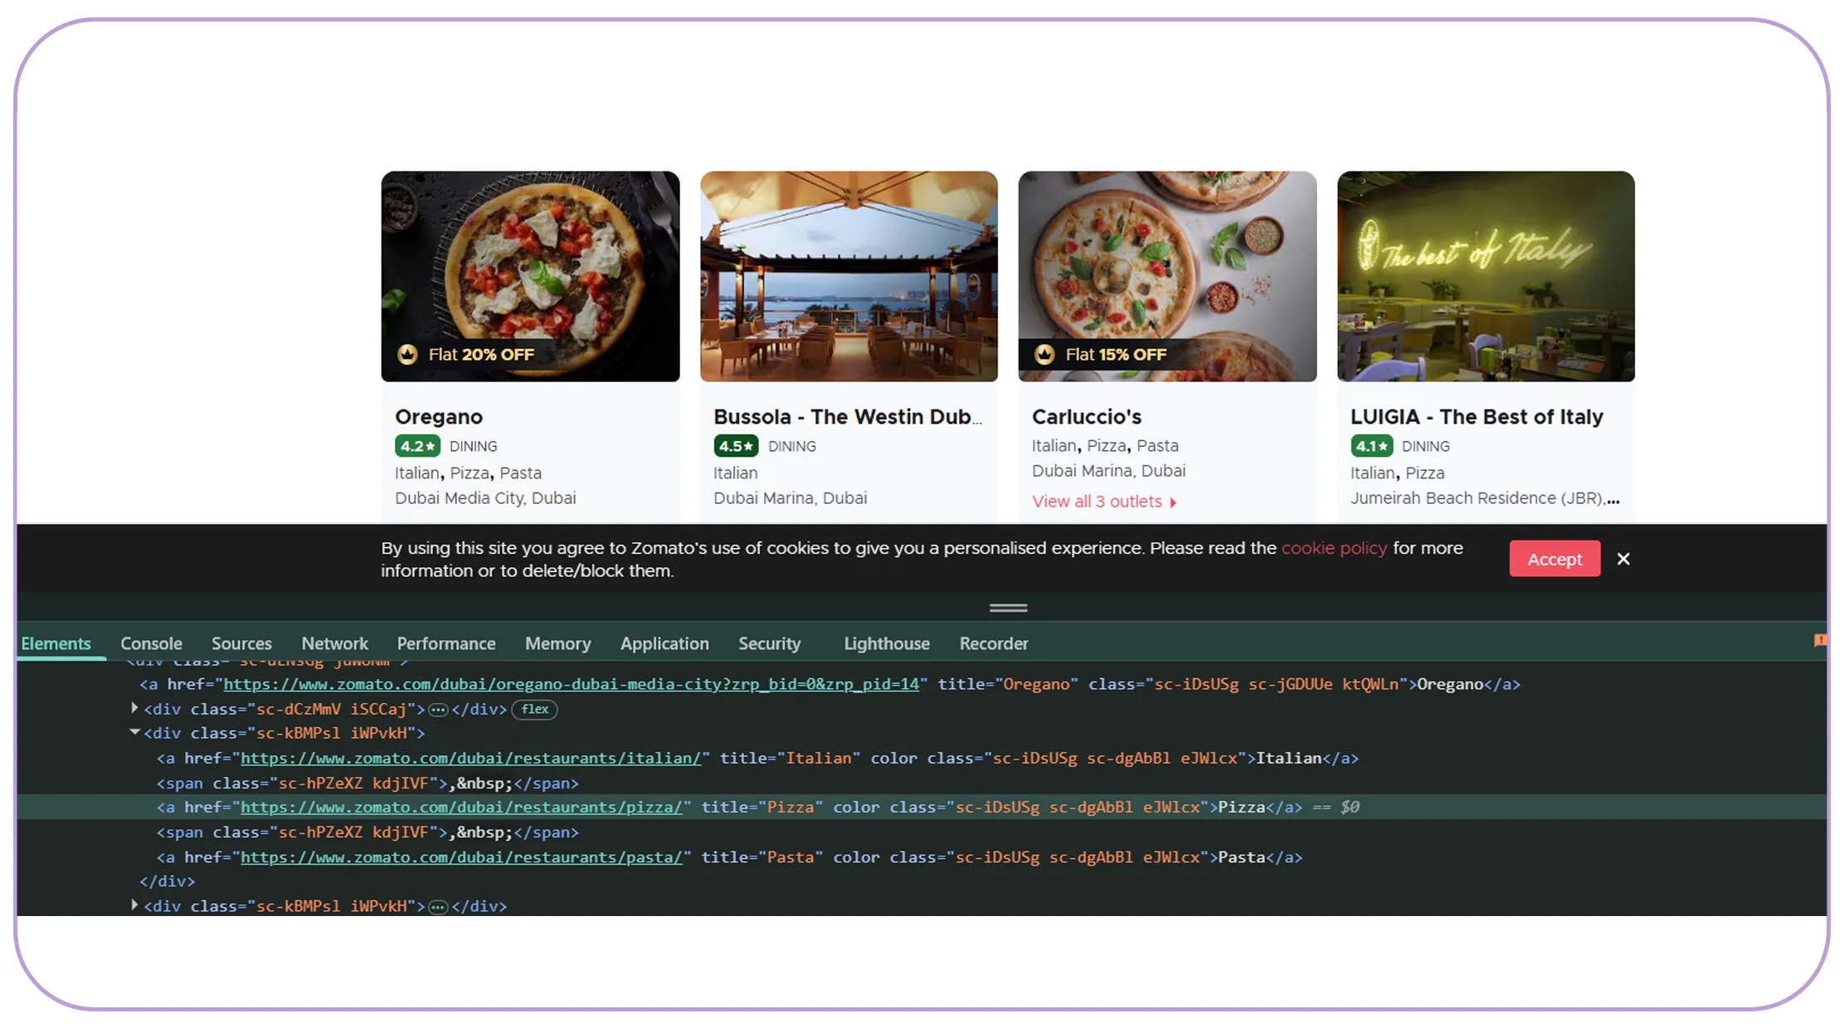Click the Bussola - The Westin restaurant name

848,417
